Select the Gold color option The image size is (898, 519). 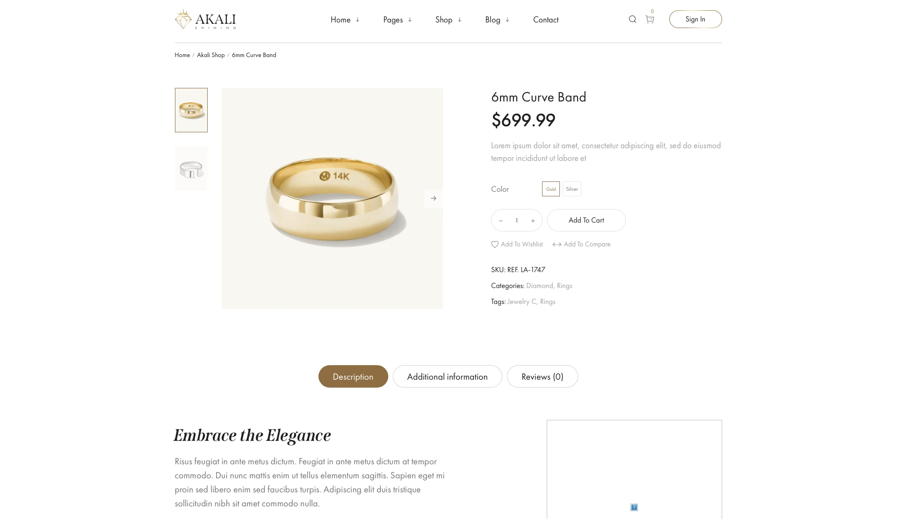pos(550,189)
